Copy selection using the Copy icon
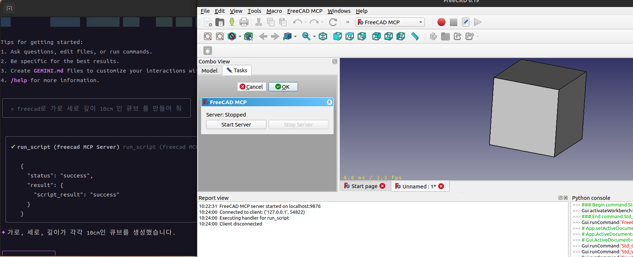The height and width of the screenshot is (257, 633). coord(271,22)
